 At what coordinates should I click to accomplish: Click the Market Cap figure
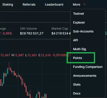(x=61, y=33)
